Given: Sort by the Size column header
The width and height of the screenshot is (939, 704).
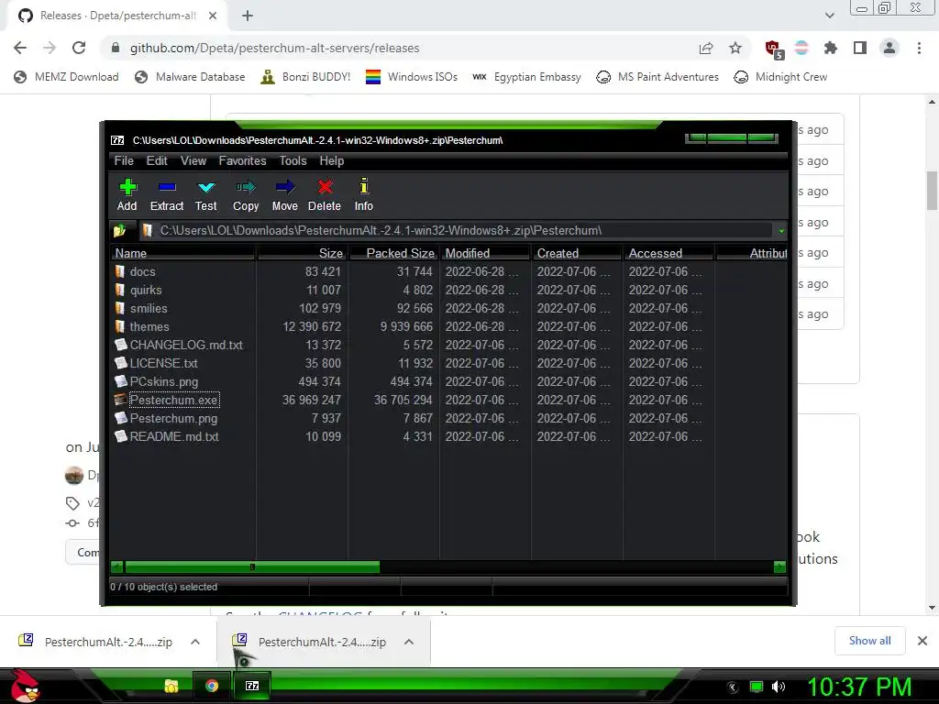Looking at the screenshot, I should tap(302, 253).
